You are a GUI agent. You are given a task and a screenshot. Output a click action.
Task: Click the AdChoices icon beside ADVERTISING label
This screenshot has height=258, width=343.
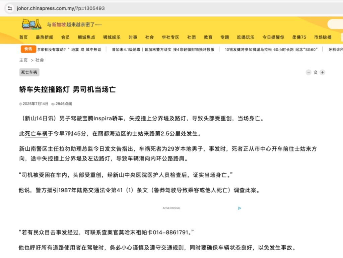click(239, 208)
